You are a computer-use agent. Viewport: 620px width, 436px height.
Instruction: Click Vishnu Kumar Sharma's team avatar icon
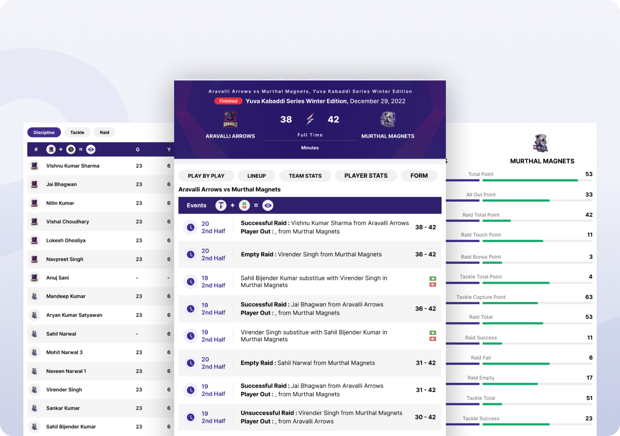click(35, 166)
